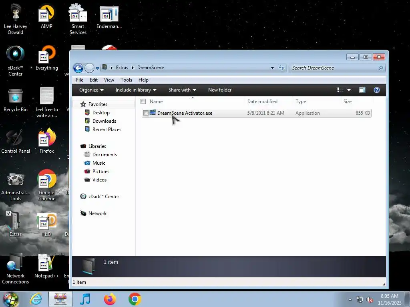
Task: Select xDark Center in the navigation pane
Action: pos(104,197)
